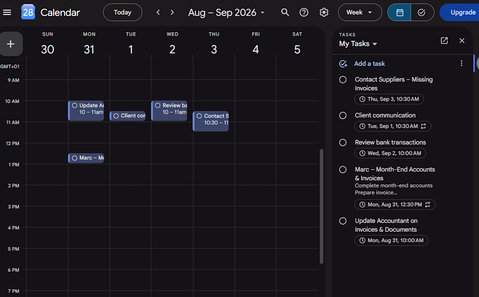The height and width of the screenshot is (297, 479).
Task: Click the calendar grid vertical scrollbar
Action: (321, 206)
